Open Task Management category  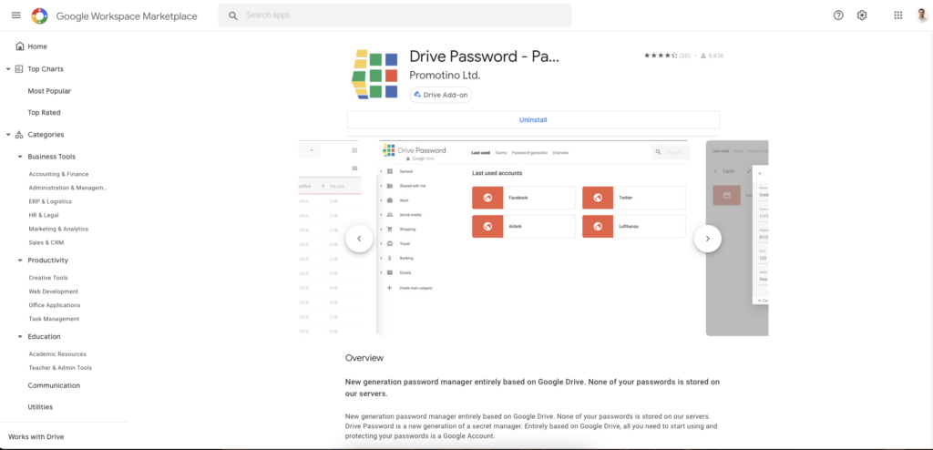click(54, 319)
